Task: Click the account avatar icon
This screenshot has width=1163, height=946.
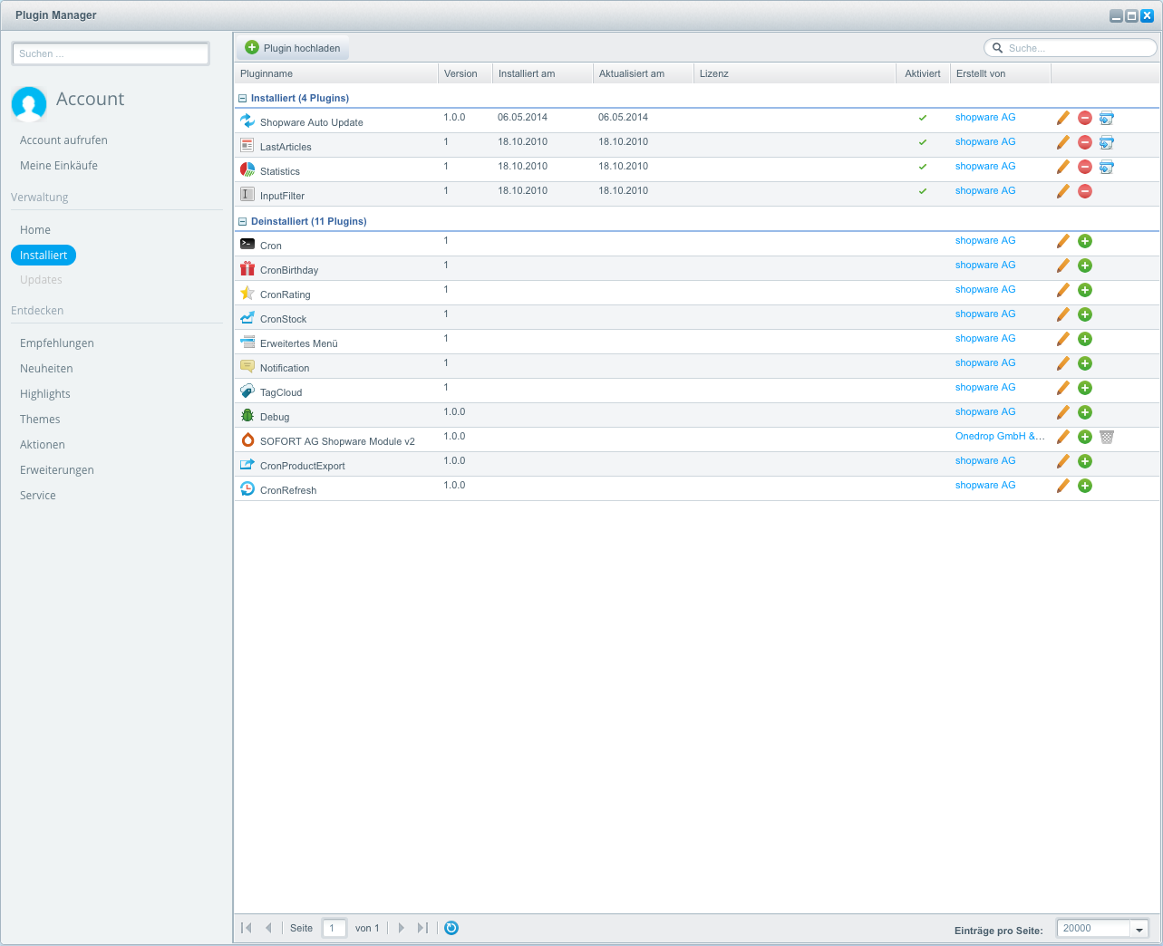Action: (x=29, y=103)
